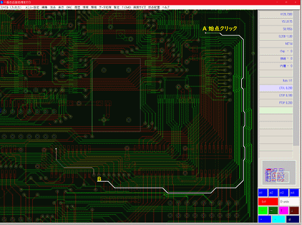Click the blue m2 button
The image size is (302, 225).
click(273, 193)
